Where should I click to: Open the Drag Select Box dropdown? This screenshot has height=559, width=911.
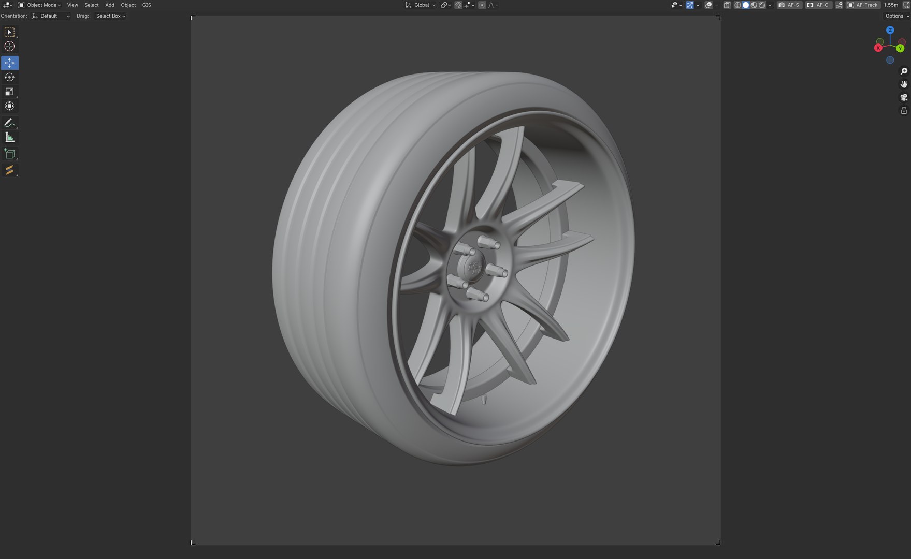(110, 16)
